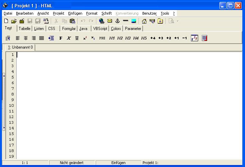Click the yellow folder with star icon
The image size is (245, 167).
point(160,21)
